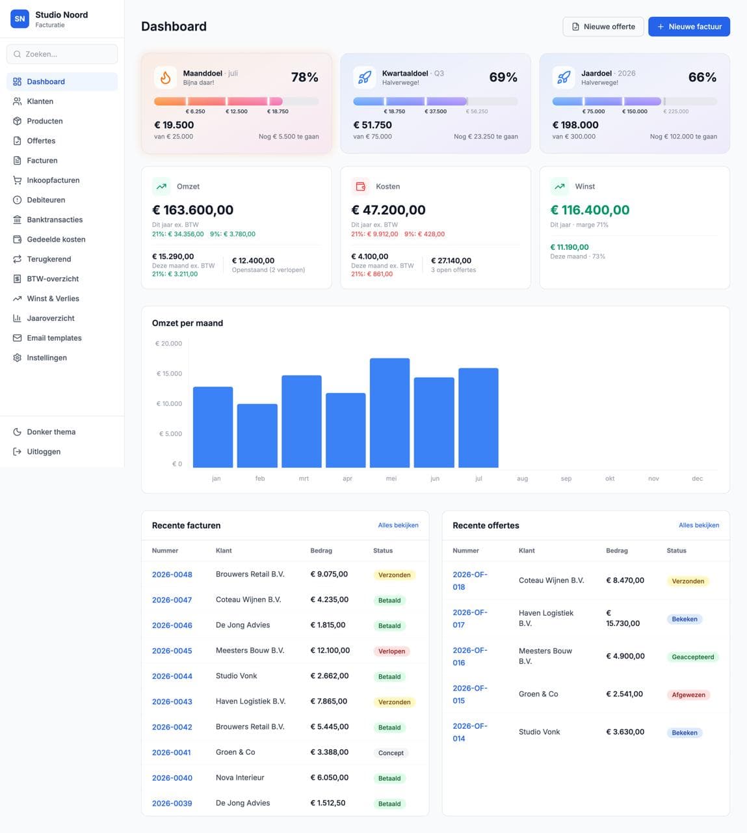747x833 pixels.
Task: Click the Nieuwe factuur button
Action: [689, 27]
